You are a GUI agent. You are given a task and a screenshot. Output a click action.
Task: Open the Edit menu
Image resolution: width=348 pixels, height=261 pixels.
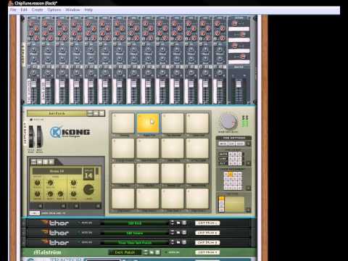(x=24, y=10)
